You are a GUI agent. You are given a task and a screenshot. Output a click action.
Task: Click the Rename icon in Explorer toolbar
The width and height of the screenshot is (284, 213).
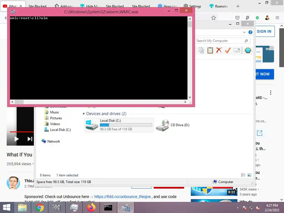(237, 50)
